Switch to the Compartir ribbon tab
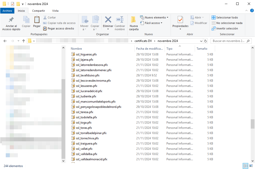Screen dimensions: 255x169 pyautogui.click(x=39, y=11)
